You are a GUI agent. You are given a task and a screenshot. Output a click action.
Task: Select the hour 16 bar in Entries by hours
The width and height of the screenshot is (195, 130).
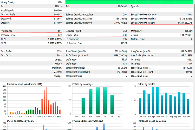[x=44, y=102]
